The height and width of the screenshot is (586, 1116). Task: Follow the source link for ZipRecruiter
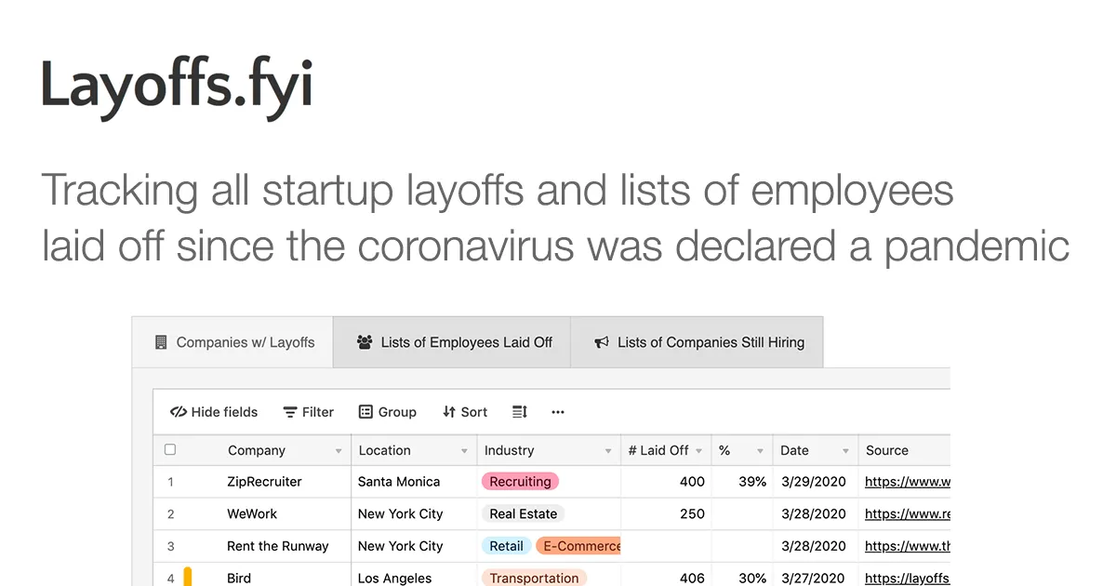tap(905, 481)
